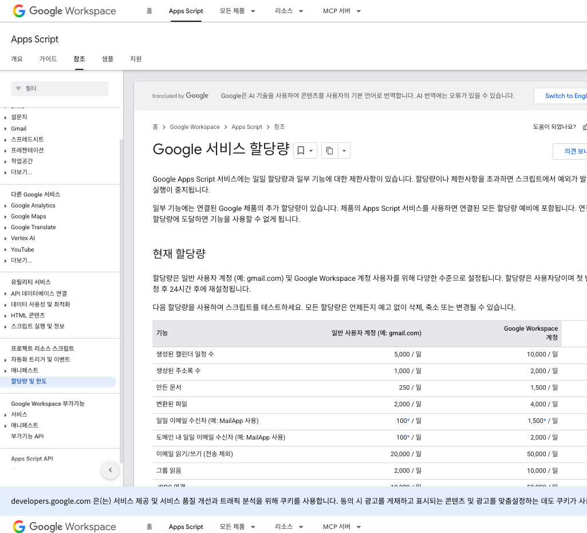Click the 홈 breadcrumb link

click(x=155, y=127)
